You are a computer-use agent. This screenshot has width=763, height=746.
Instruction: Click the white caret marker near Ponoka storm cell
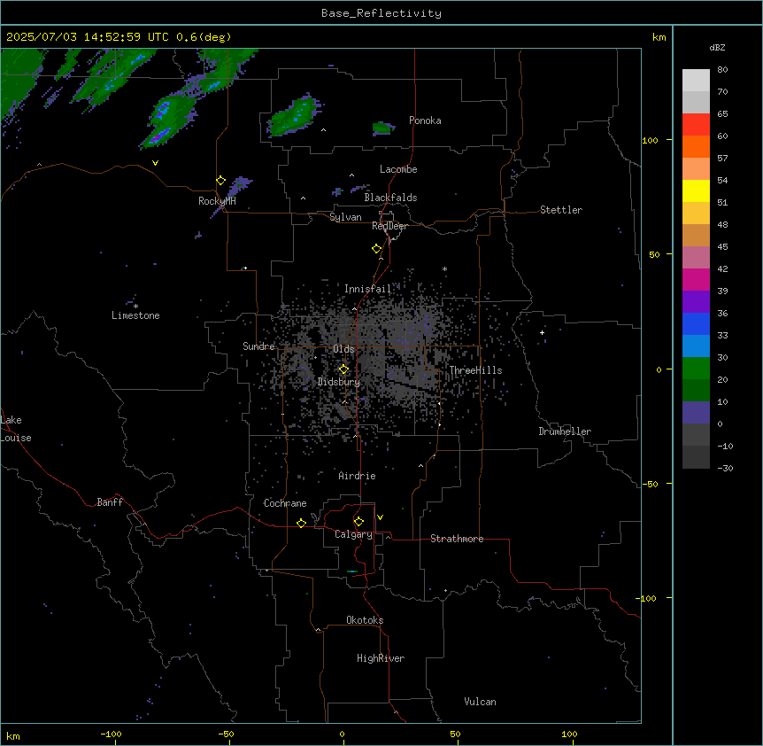point(323,130)
